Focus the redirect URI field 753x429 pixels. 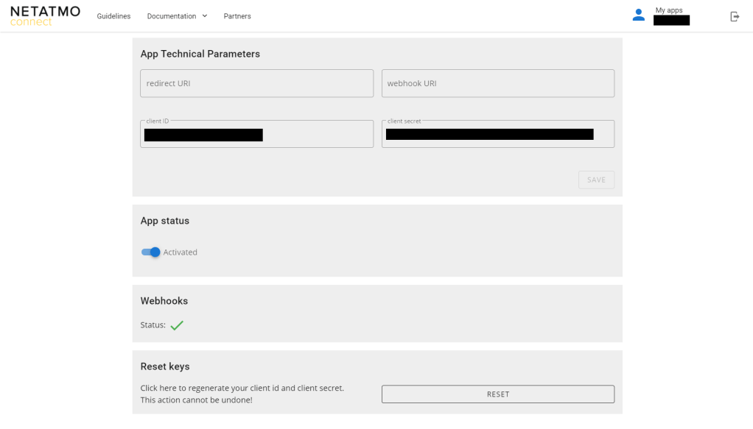pyautogui.click(x=256, y=83)
